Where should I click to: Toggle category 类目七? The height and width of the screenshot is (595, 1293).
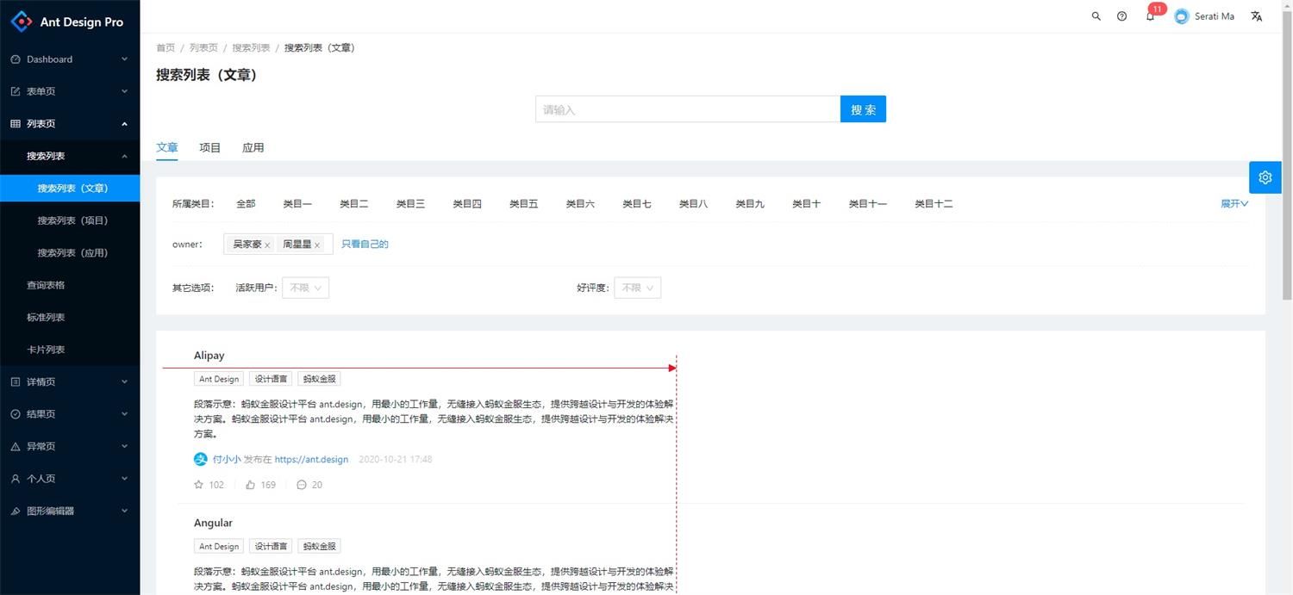(x=637, y=204)
